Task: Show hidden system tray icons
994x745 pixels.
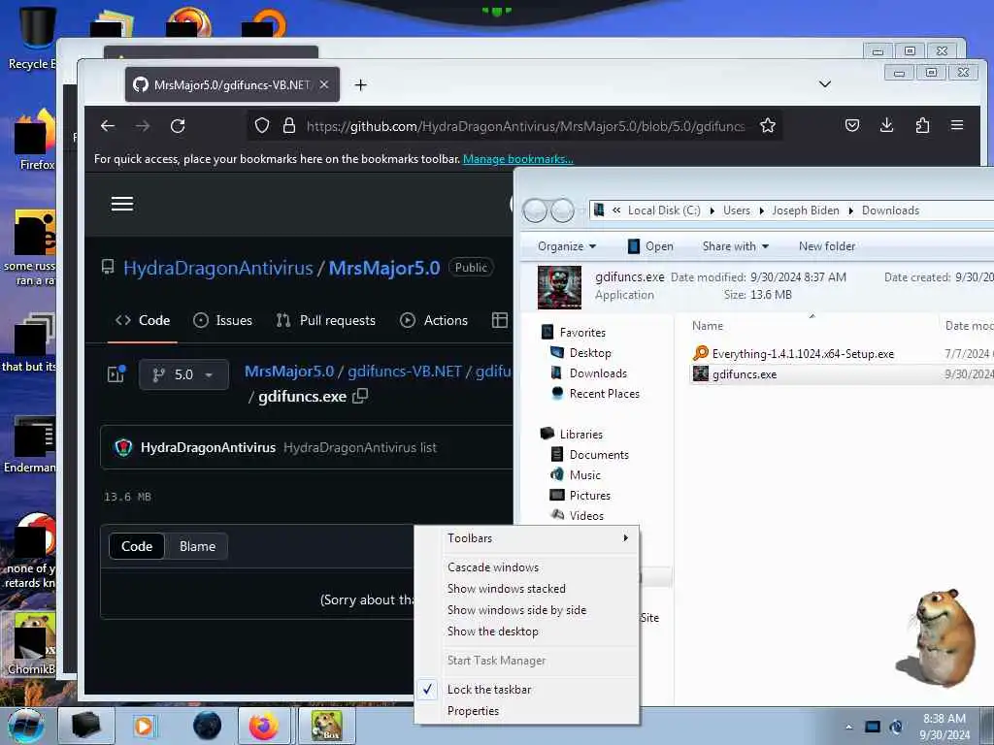Action: (x=848, y=727)
